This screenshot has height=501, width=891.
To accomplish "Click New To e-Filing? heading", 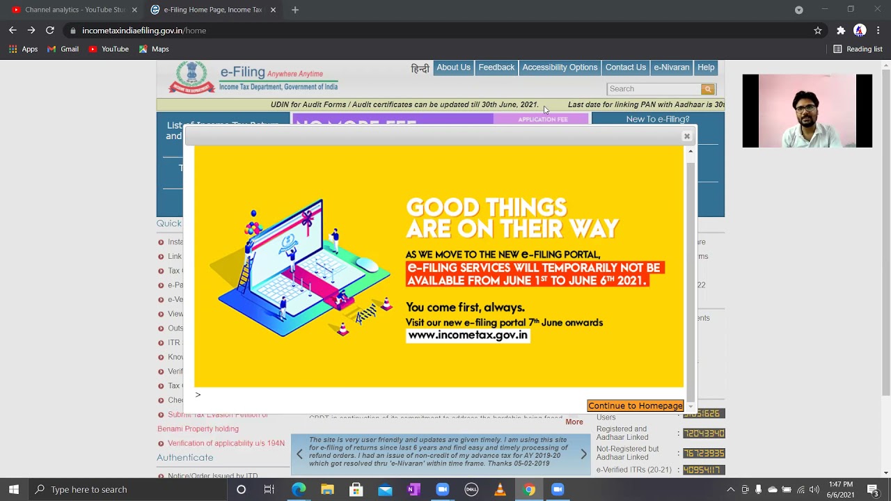I will tap(658, 120).
